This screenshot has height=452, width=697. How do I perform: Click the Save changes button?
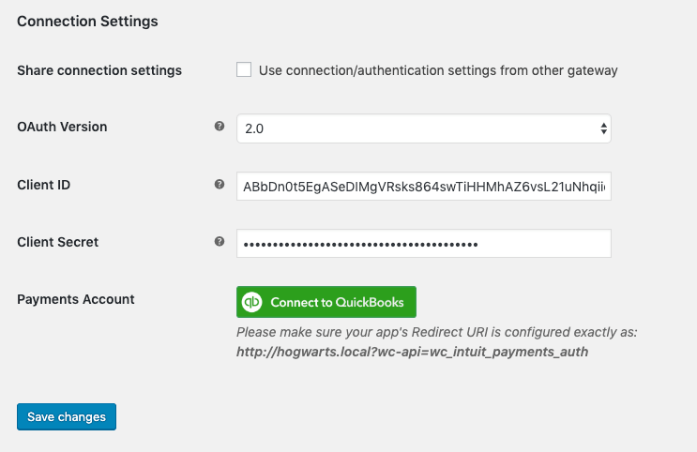coord(67,416)
